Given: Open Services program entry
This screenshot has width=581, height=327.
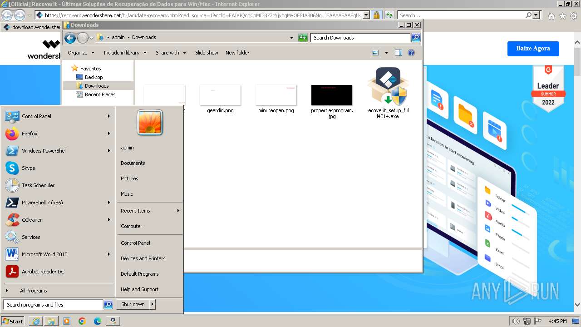Looking at the screenshot, I should [x=57, y=237].
